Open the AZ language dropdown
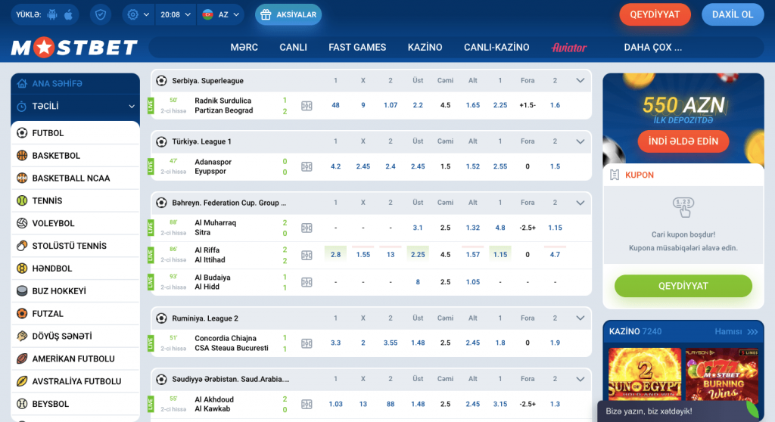The height and width of the screenshot is (422, 775). tap(221, 15)
